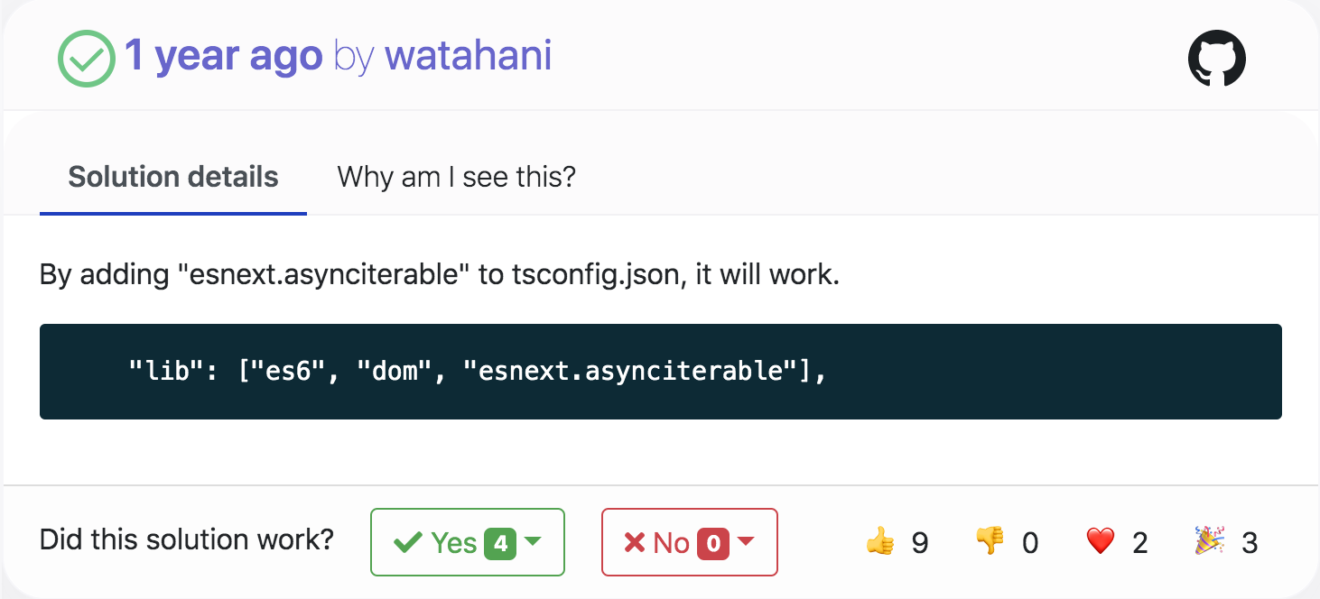This screenshot has height=599, width=1320.
Task: React with the party popper emoji
Action: pyautogui.click(x=1210, y=542)
